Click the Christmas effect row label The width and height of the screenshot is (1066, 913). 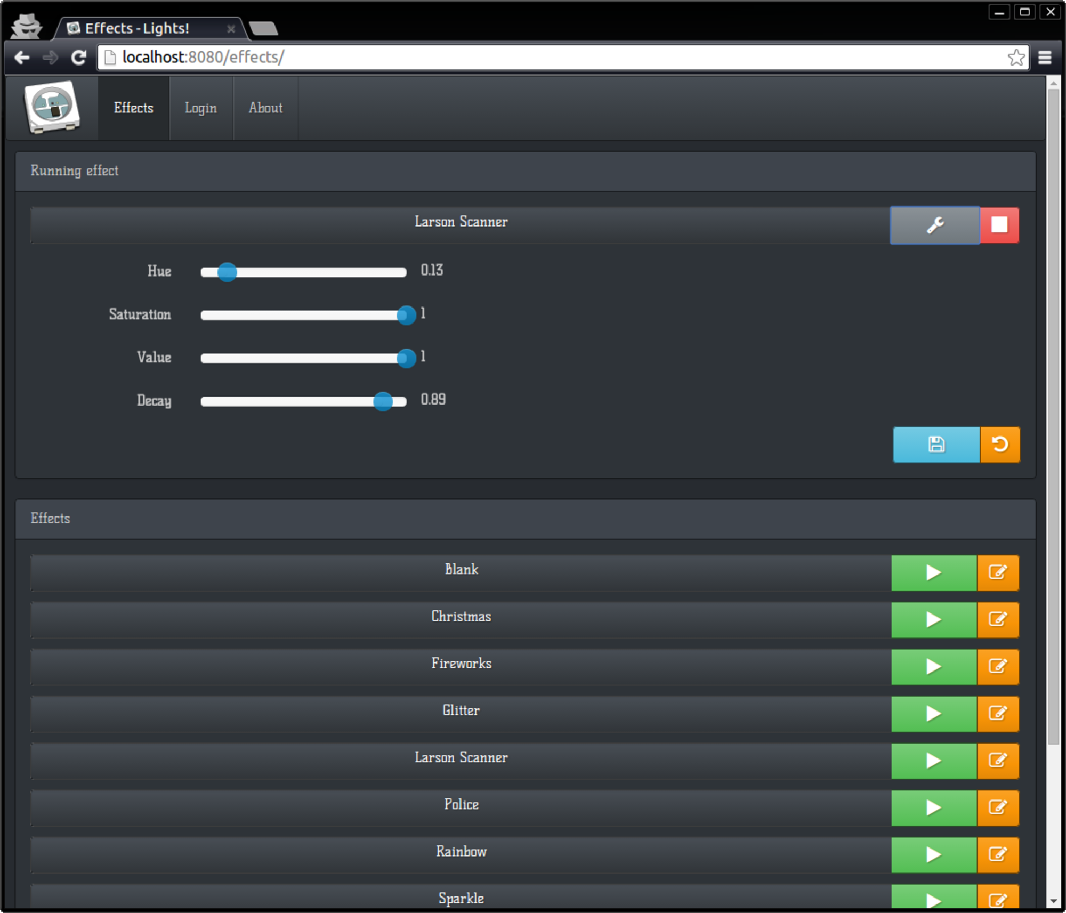click(x=461, y=616)
